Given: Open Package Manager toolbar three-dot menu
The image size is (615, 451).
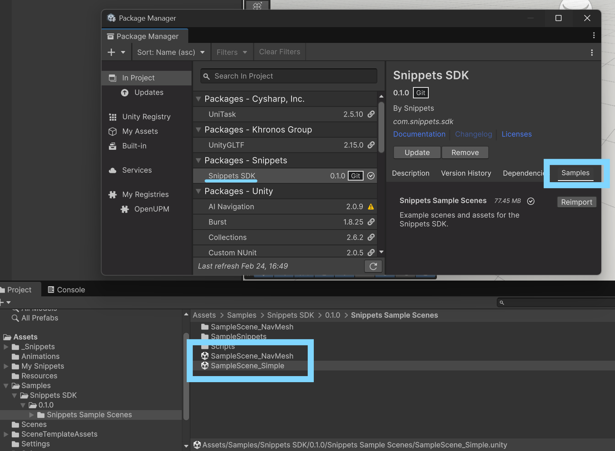Looking at the screenshot, I should point(592,53).
